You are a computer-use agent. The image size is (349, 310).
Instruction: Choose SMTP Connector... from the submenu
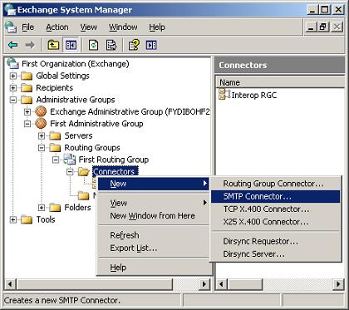tap(276, 196)
